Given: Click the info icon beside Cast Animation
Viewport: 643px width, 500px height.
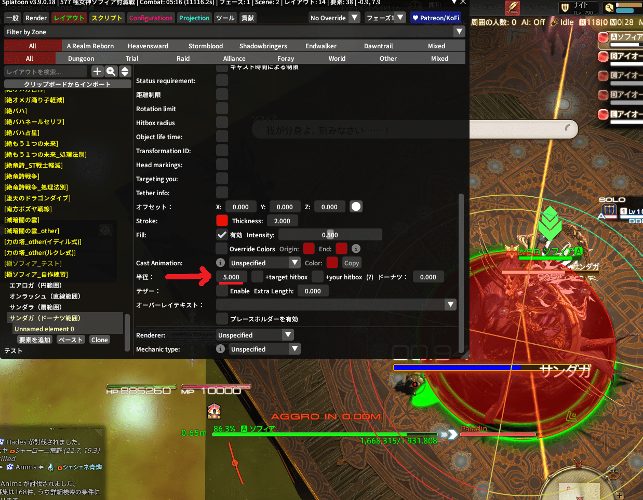Looking at the screenshot, I should [x=220, y=263].
